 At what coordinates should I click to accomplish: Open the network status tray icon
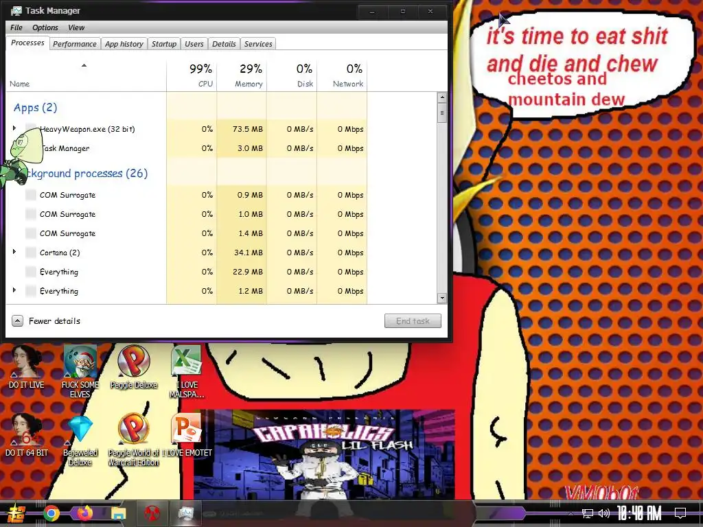point(588,513)
